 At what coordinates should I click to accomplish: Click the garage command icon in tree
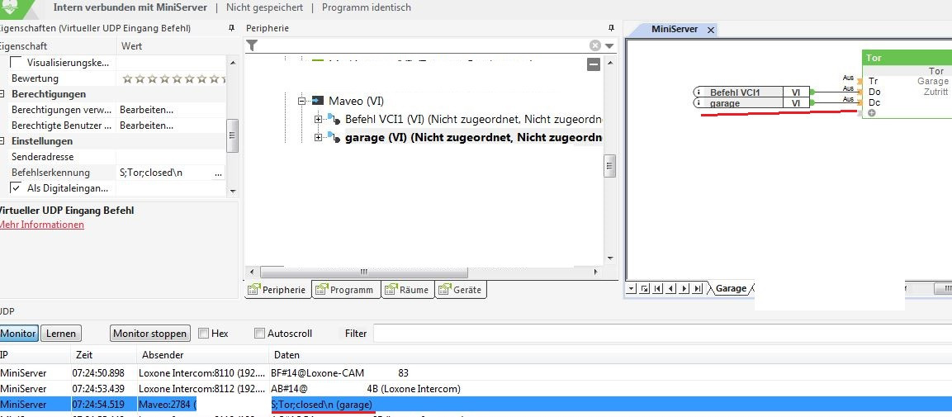click(x=334, y=138)
